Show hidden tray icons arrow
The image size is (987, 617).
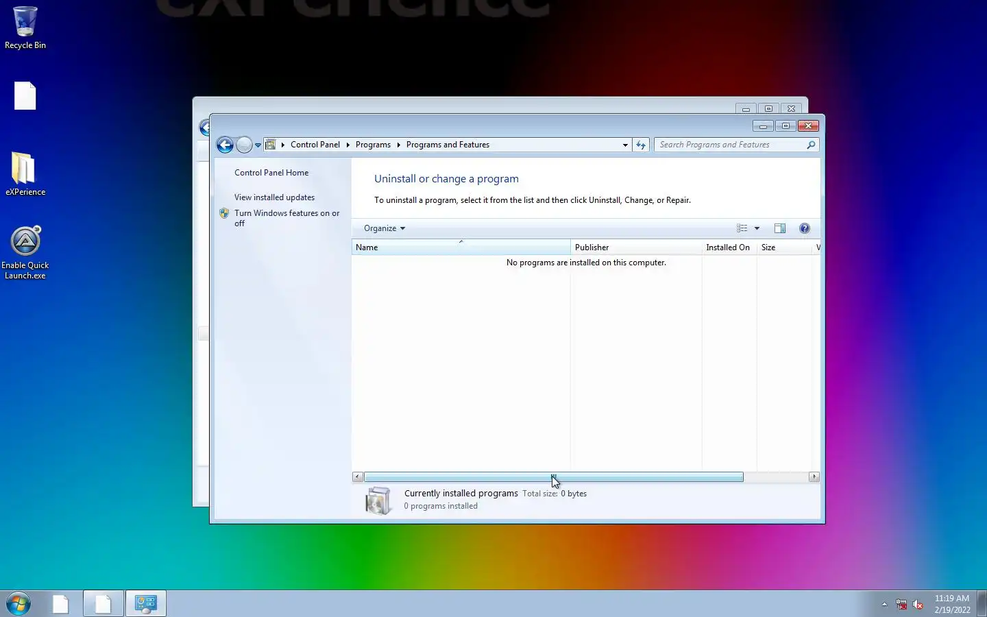884,604
